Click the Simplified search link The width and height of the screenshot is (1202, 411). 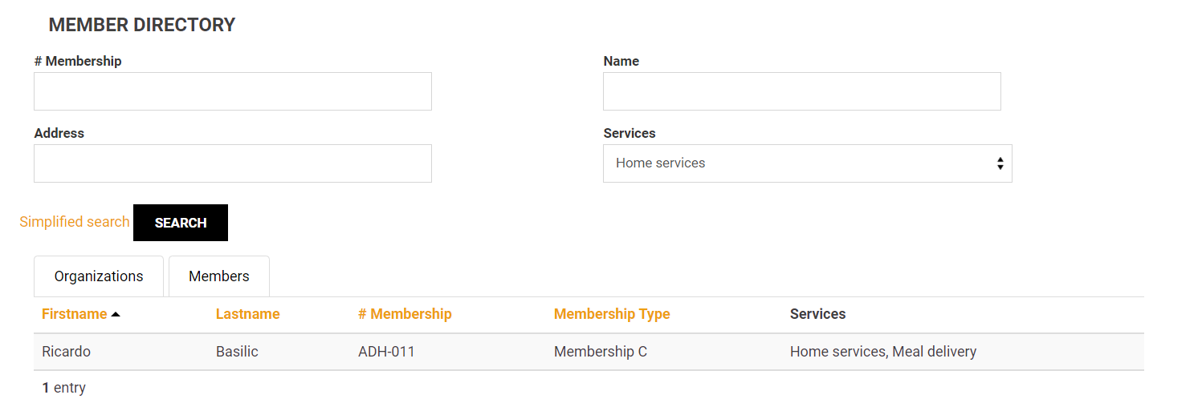coord(74,222)
